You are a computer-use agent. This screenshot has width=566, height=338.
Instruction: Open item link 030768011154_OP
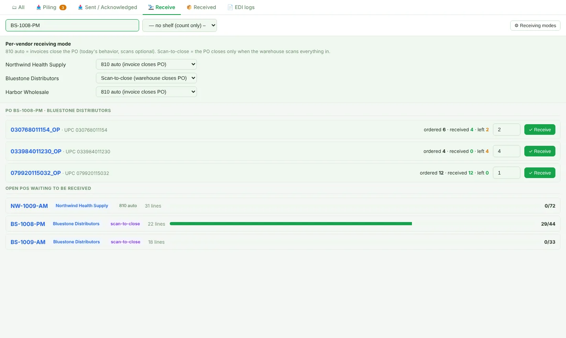click(x=35, y=130)
